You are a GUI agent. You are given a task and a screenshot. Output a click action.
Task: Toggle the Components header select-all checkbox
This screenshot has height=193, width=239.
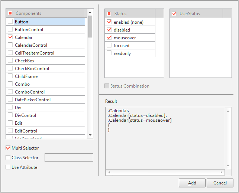point(10,14)
